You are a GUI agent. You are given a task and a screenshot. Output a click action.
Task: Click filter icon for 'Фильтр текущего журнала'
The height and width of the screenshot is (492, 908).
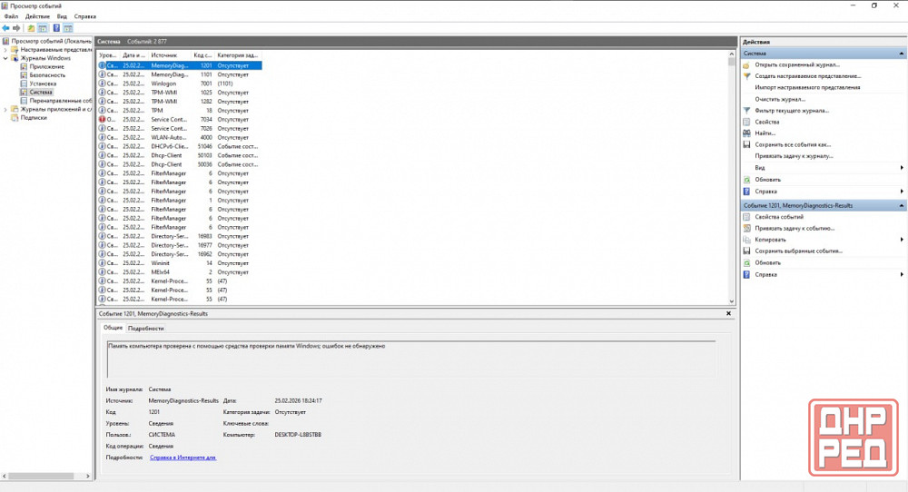click(746, 111)
